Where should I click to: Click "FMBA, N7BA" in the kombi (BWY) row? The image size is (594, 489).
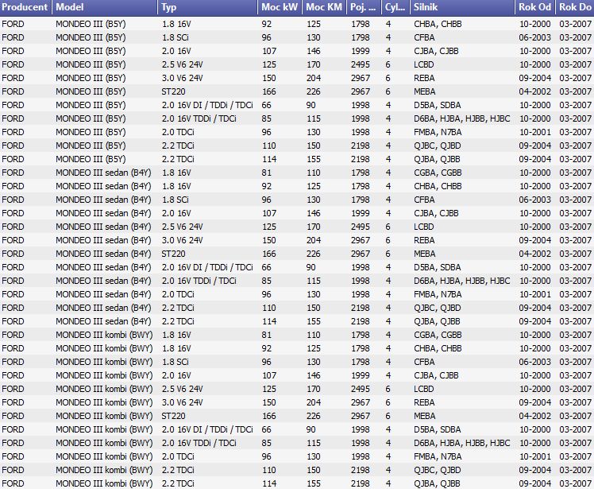[438, 456]
